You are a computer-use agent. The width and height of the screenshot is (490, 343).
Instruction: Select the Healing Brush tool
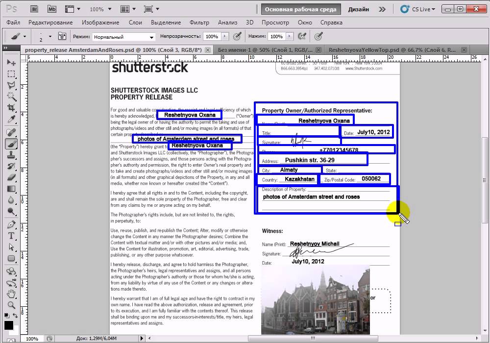coord(11,132)
